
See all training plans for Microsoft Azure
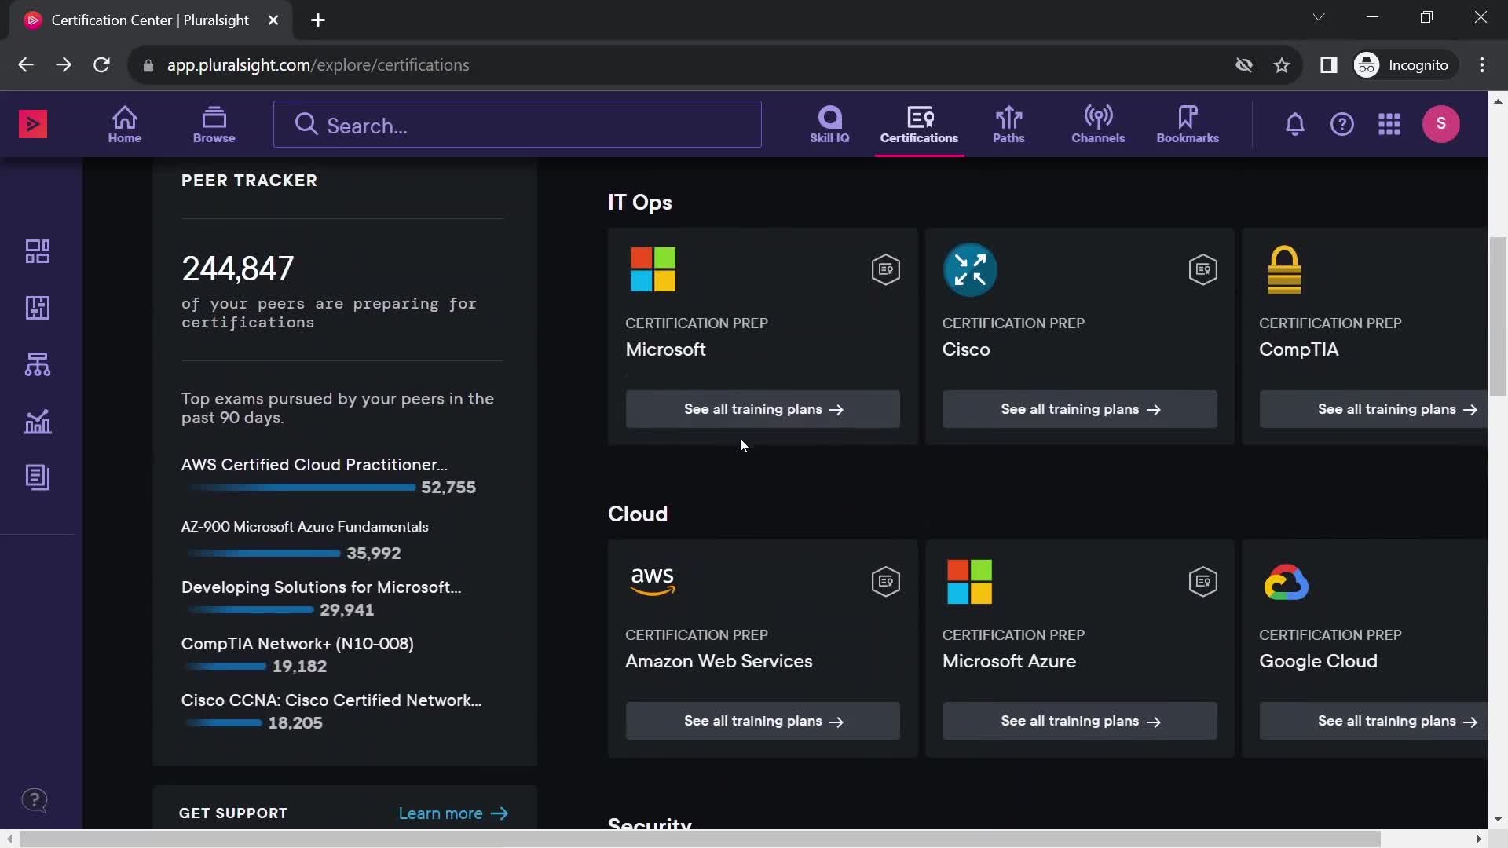1080,721
